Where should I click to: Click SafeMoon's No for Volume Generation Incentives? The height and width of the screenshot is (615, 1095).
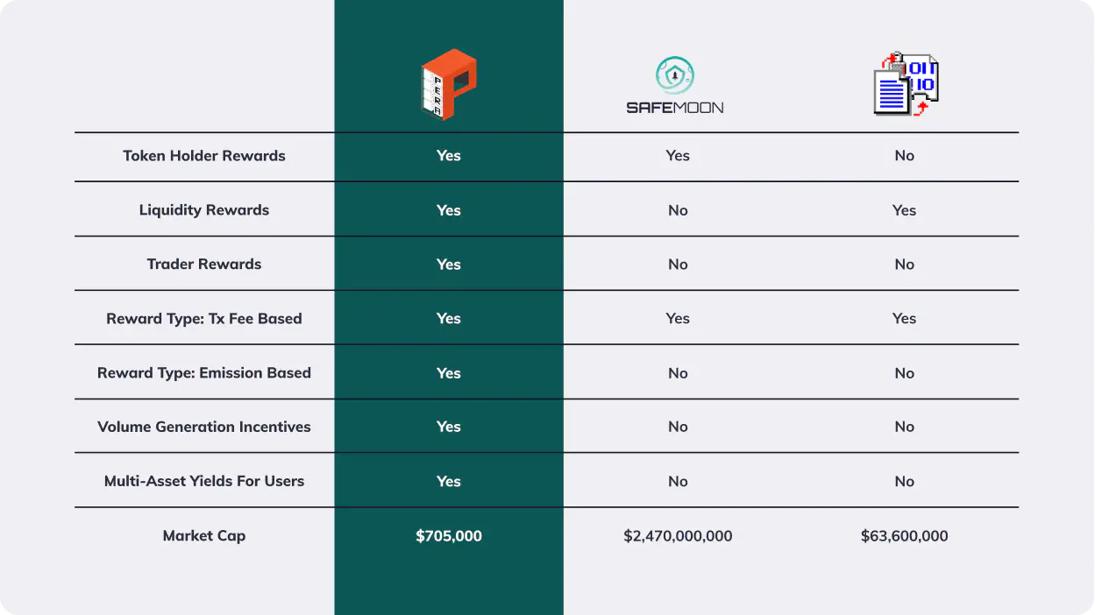coord(678,428)
